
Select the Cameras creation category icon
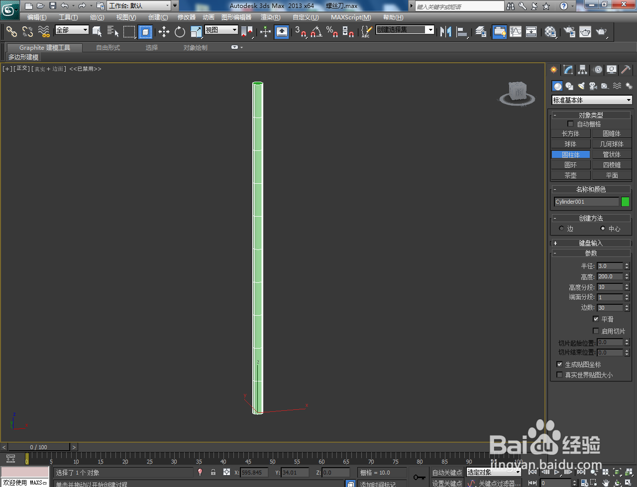593,86
